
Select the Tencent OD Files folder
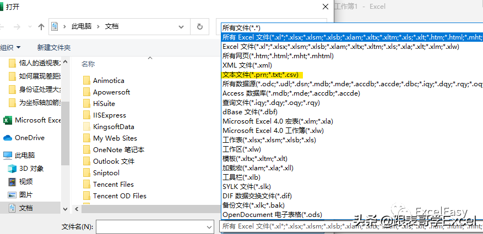pyautogui.click(x=115, y=196)
